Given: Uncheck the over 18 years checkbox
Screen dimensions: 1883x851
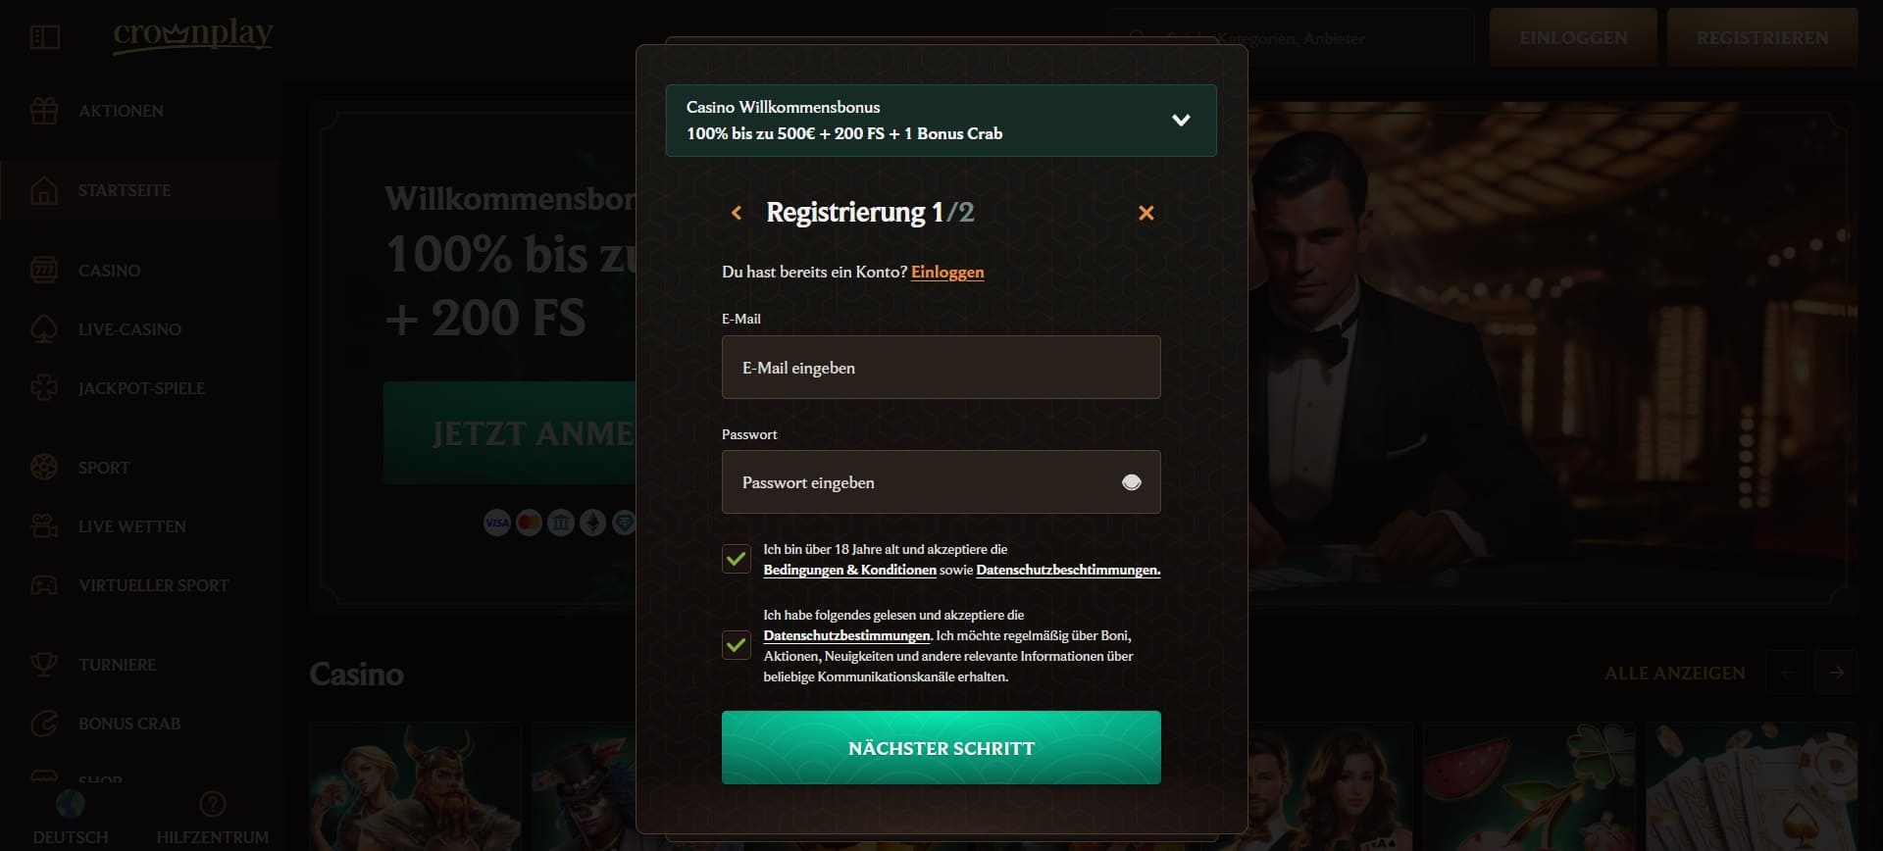Looking at the screenshot, I should [x=737, y=559].
